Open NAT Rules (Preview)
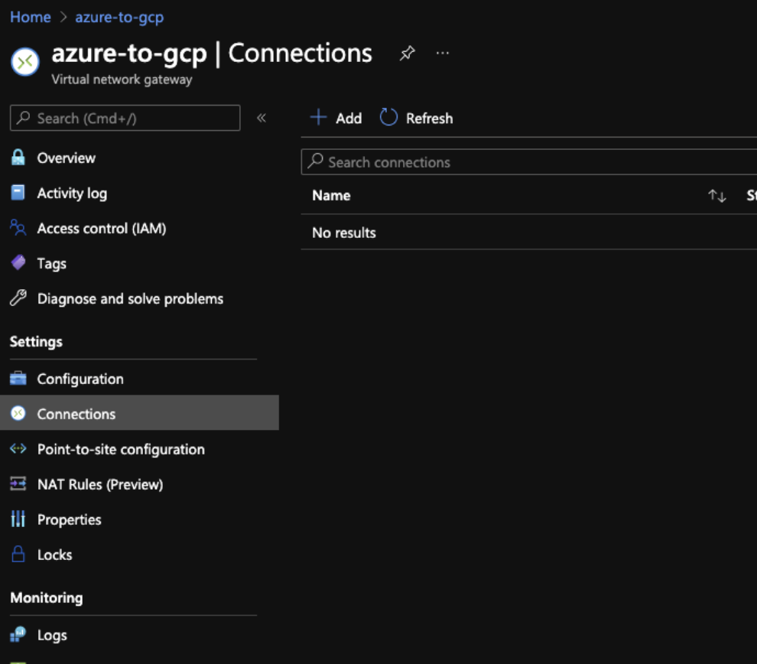757x664 pixels. 99,484
